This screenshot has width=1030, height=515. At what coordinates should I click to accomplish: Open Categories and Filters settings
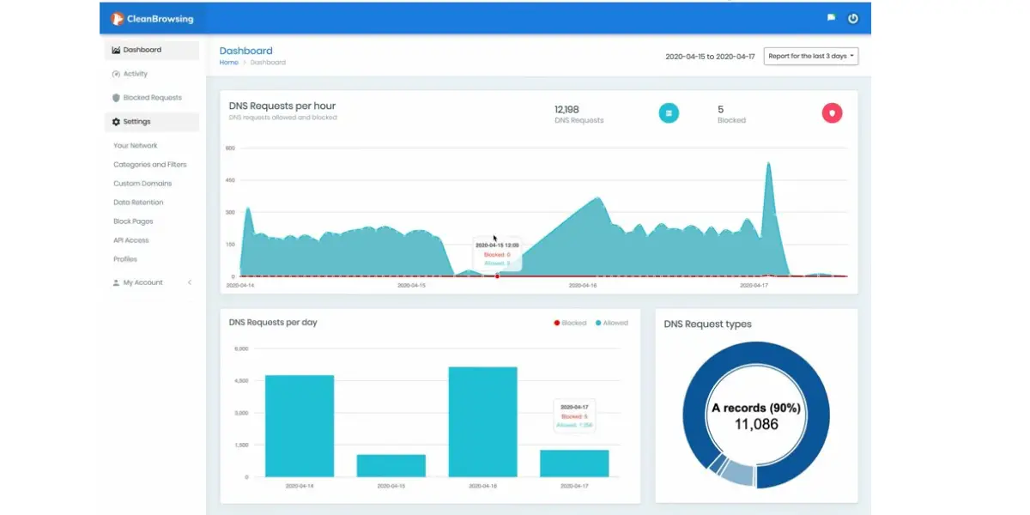tap(150, 165)
